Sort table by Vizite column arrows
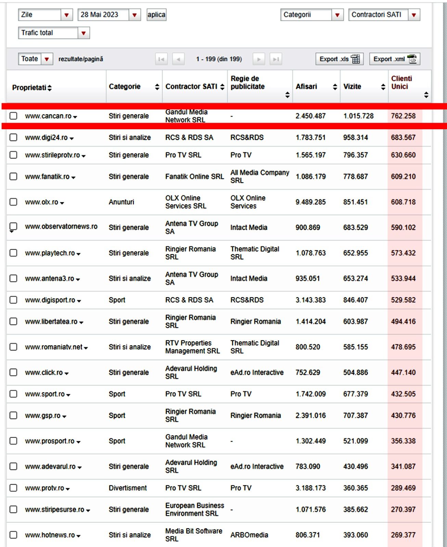 [383, 87]
